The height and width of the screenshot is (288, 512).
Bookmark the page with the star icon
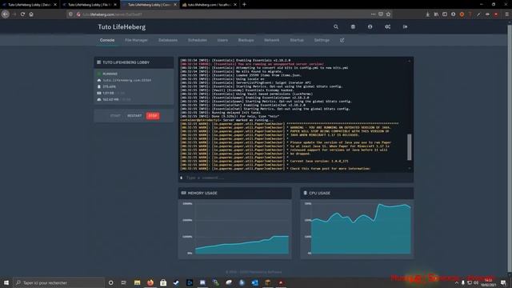tap(388, 14)
